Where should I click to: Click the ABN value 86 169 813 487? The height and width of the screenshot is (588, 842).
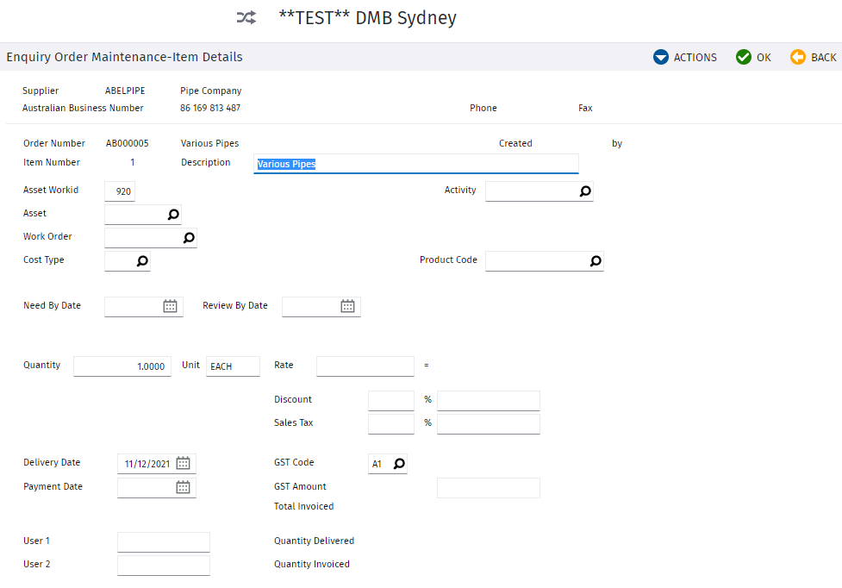[210, 108]
